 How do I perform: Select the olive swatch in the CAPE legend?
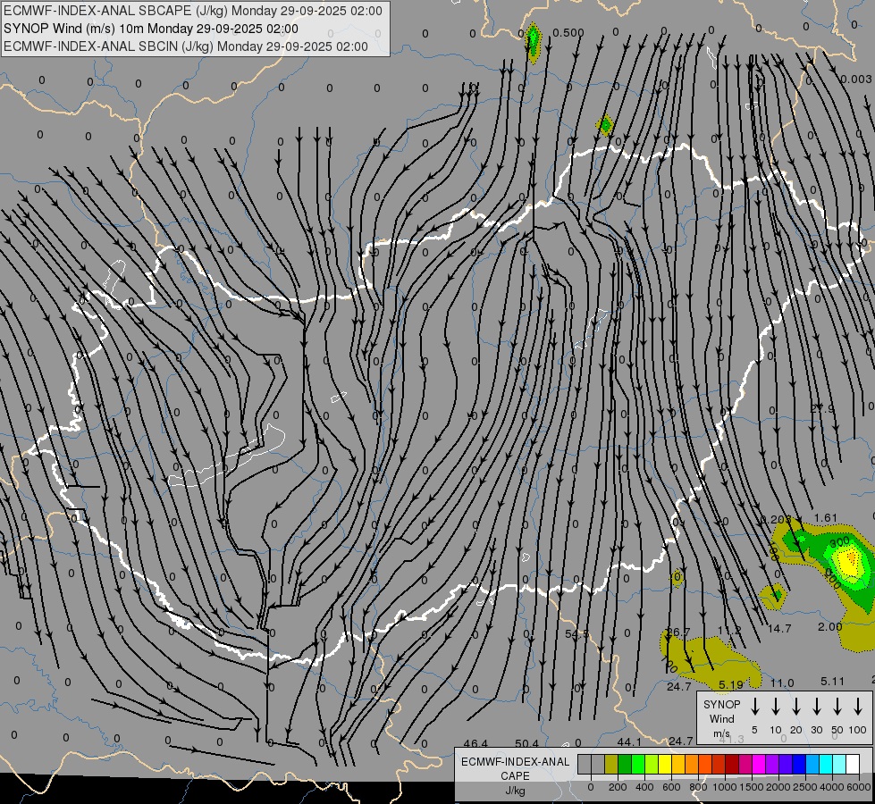coord(611,764)
